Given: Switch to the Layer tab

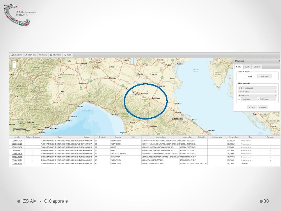Looking at the screenshot, I should 247,67.
